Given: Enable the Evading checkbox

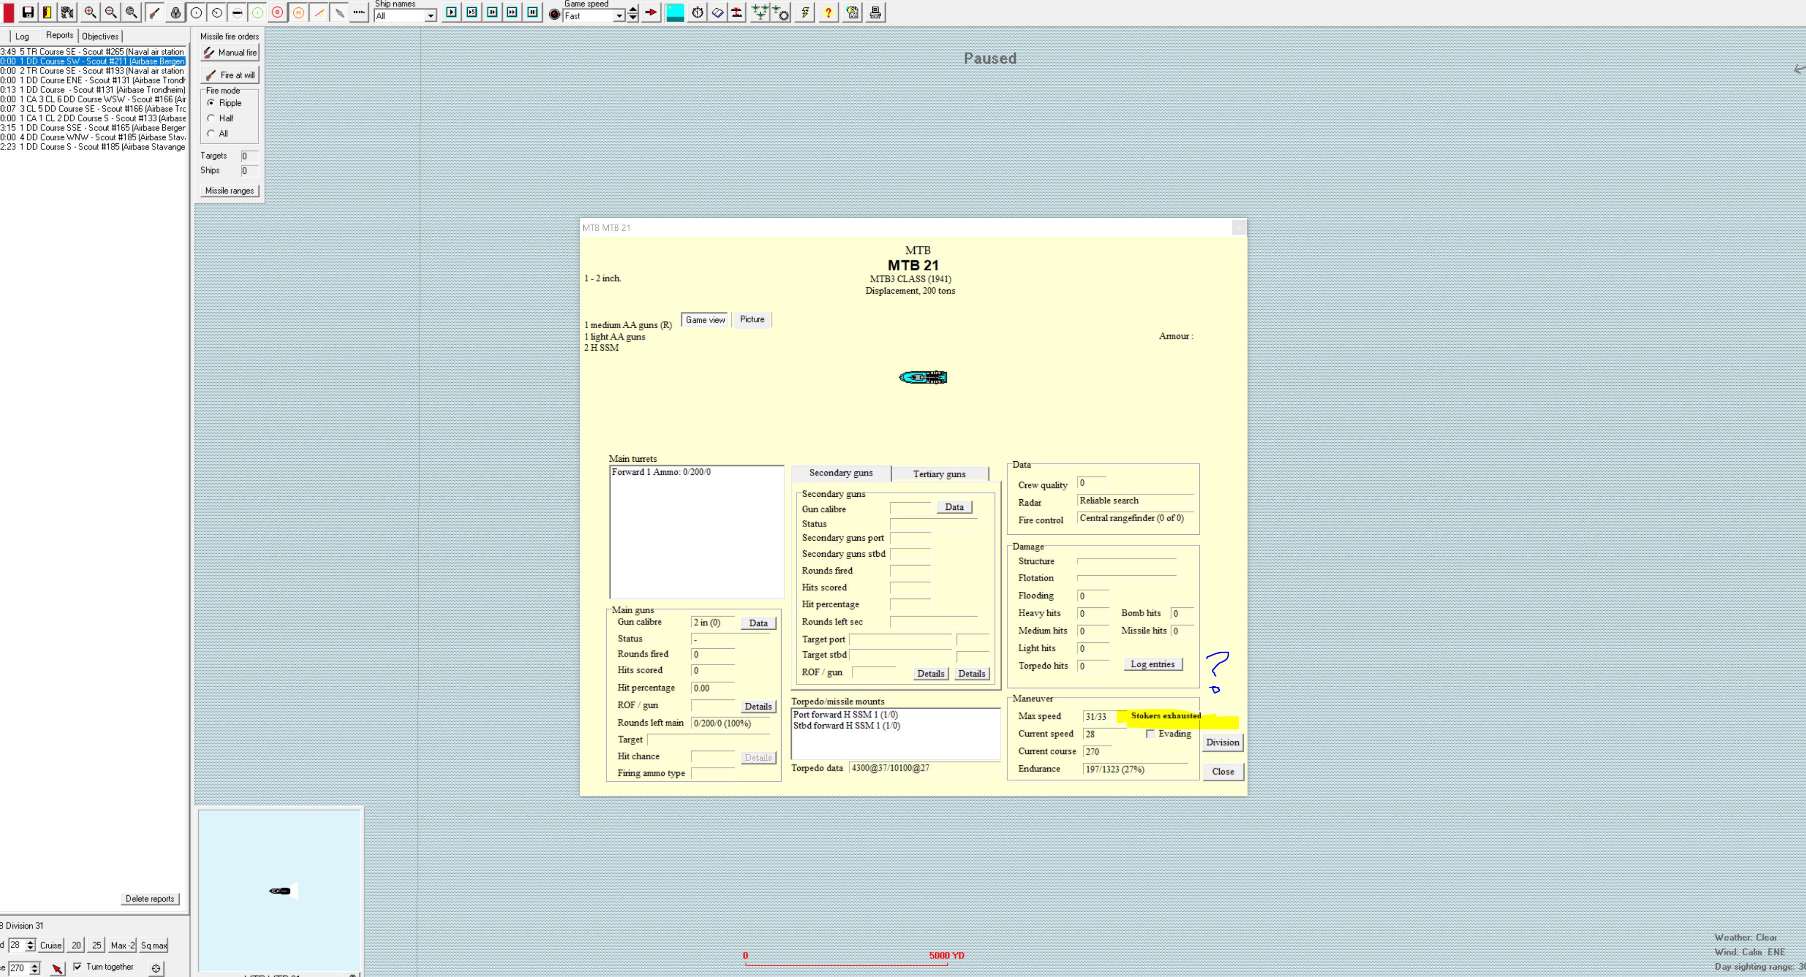Looking at the screenshot, I should point(1150,734).
